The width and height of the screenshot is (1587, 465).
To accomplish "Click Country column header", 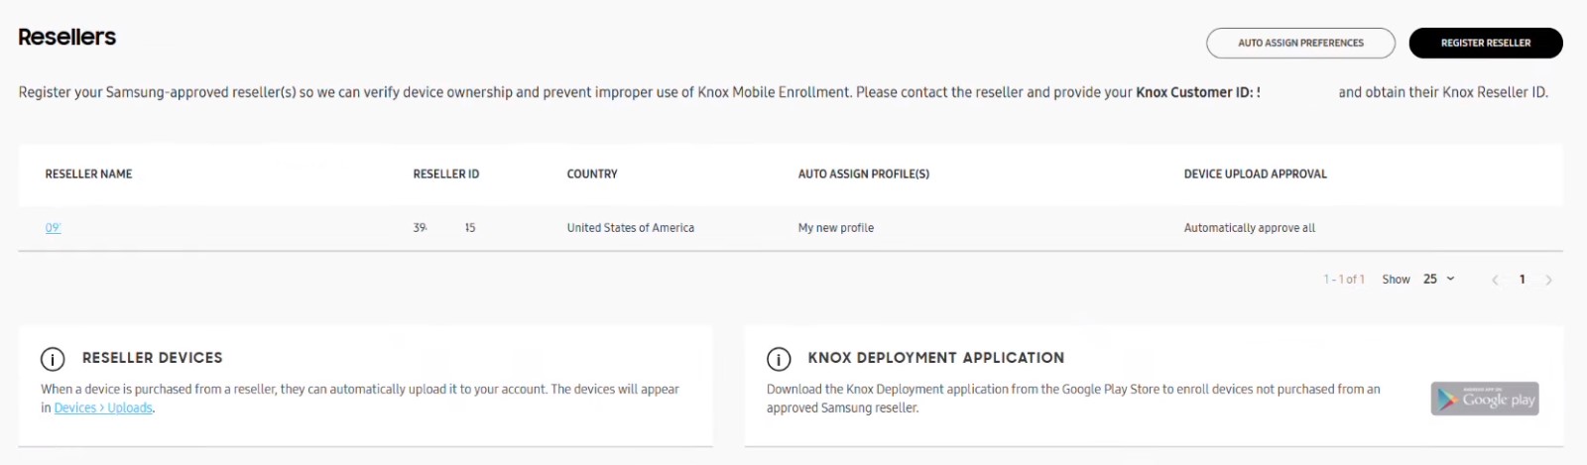I will [592, 174].
